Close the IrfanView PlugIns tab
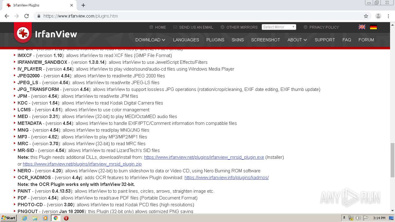395x222 pixels. coord(72,5)
